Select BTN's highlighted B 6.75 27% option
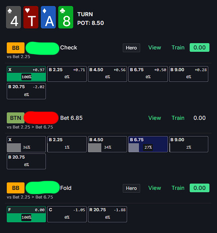The width and height of the screenshot is (217, 233). coord(148,144)
